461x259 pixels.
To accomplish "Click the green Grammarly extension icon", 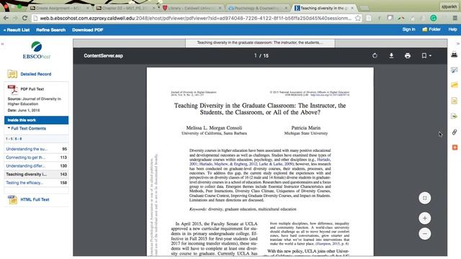I will pyautogui.click(x=434, y=18).
